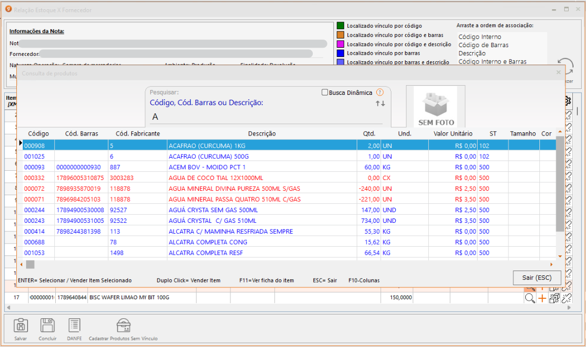Viewport: 586px width, 347px height.
Task: Click the ST column header
Action: tap(493, 133)
